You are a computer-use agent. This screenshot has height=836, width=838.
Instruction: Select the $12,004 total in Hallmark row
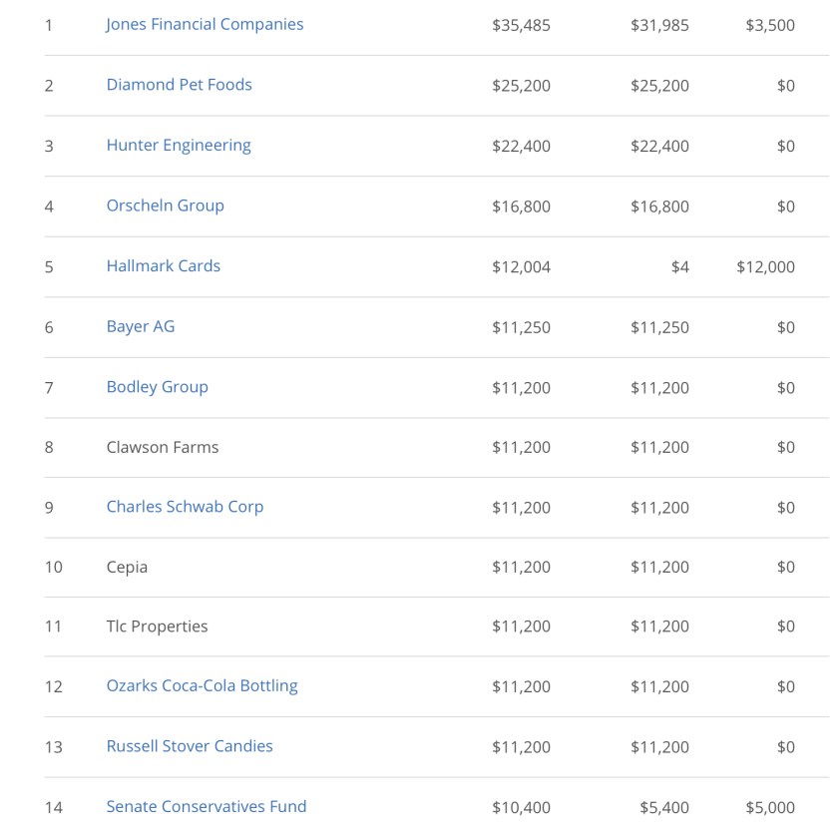(521, 266)
